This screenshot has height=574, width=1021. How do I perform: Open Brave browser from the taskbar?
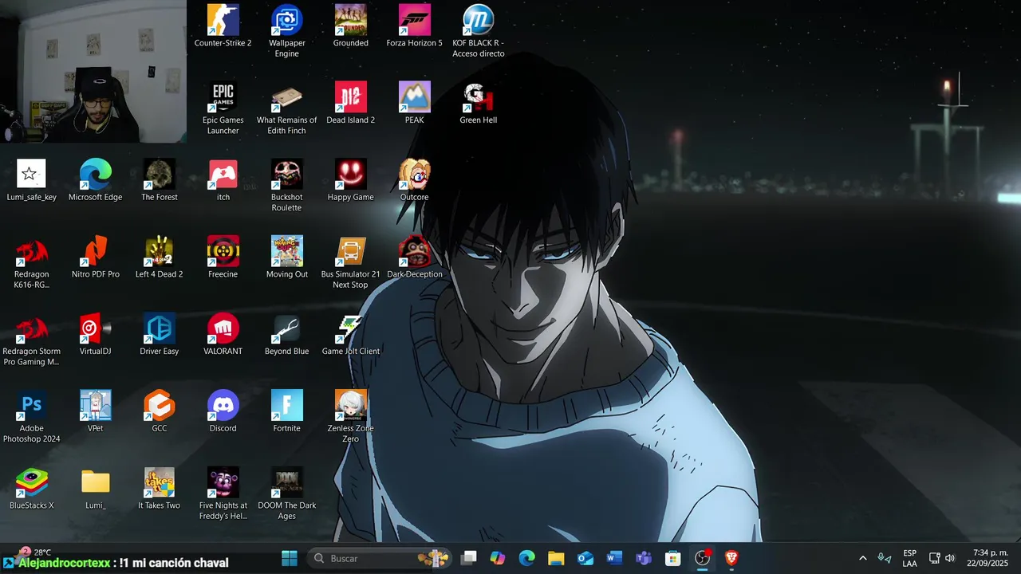pos(731,558)
